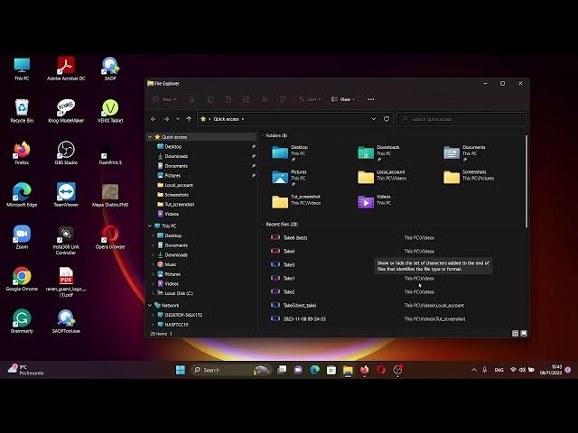Click the Paste clipboard icon in toolbar
The image size is (578, 433).
[228, 99]
